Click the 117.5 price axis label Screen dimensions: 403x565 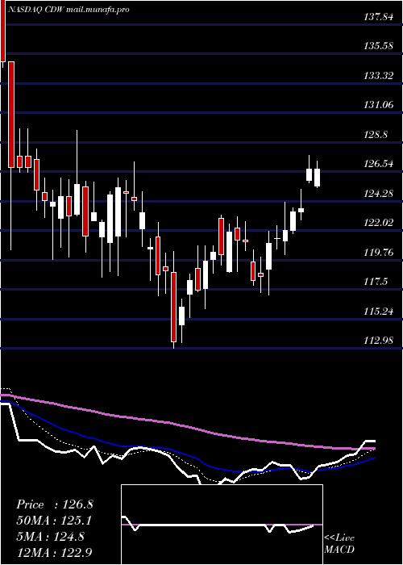pyautogui.click(x=376, y=282)
